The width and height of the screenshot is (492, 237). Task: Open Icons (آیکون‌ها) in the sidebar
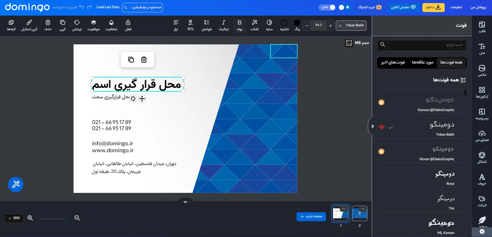(x=482, y=92)
